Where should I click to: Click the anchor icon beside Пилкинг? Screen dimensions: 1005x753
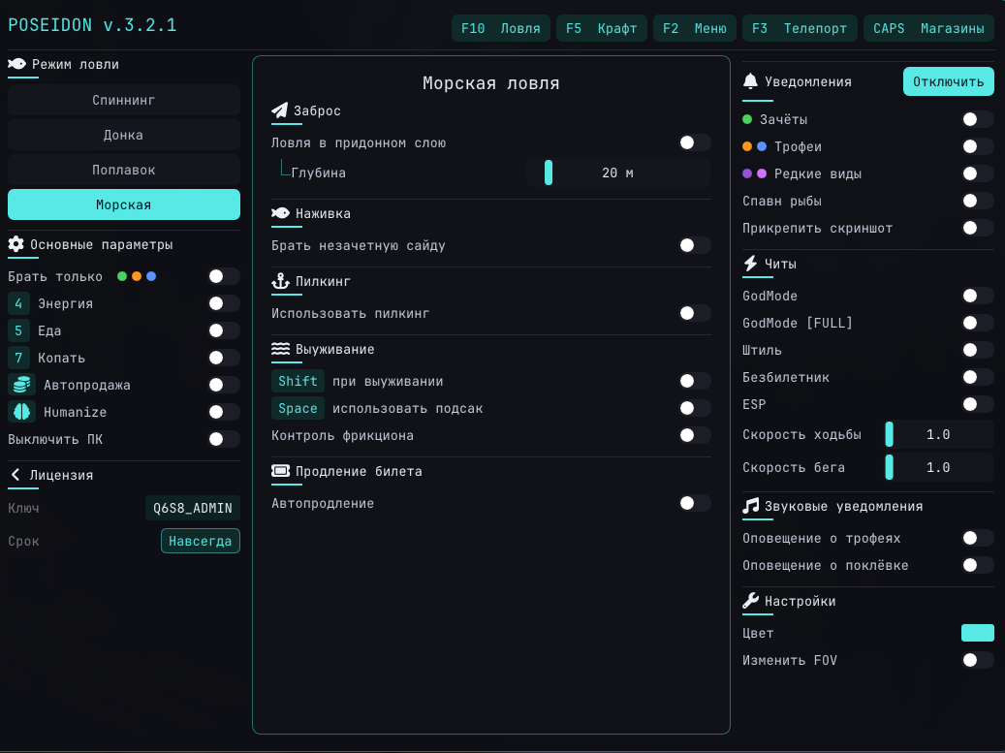[x=280, y=281]
